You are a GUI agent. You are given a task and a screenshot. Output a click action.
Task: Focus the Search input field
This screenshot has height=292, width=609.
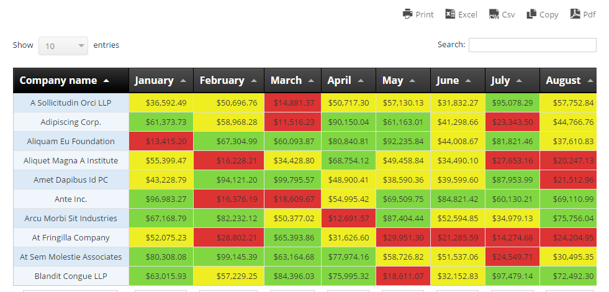pos(532,45)
